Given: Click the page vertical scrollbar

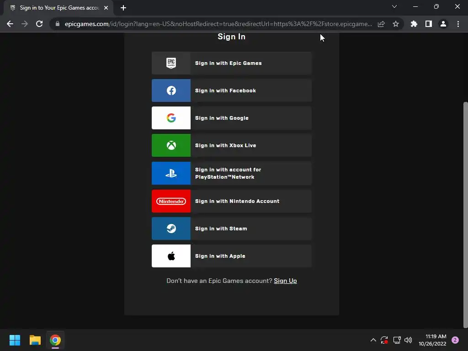Looking at the screenshot, I should pos(465,215).
